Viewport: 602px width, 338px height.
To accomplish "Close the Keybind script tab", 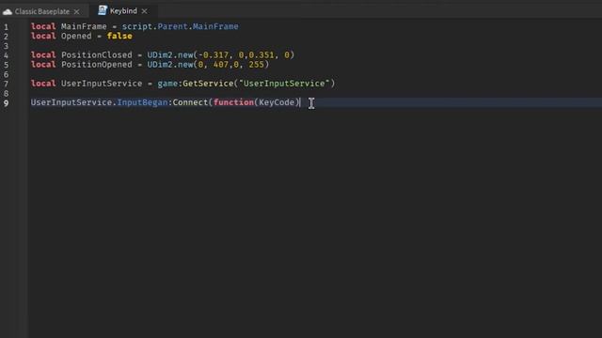I will [x=144, y=11].
